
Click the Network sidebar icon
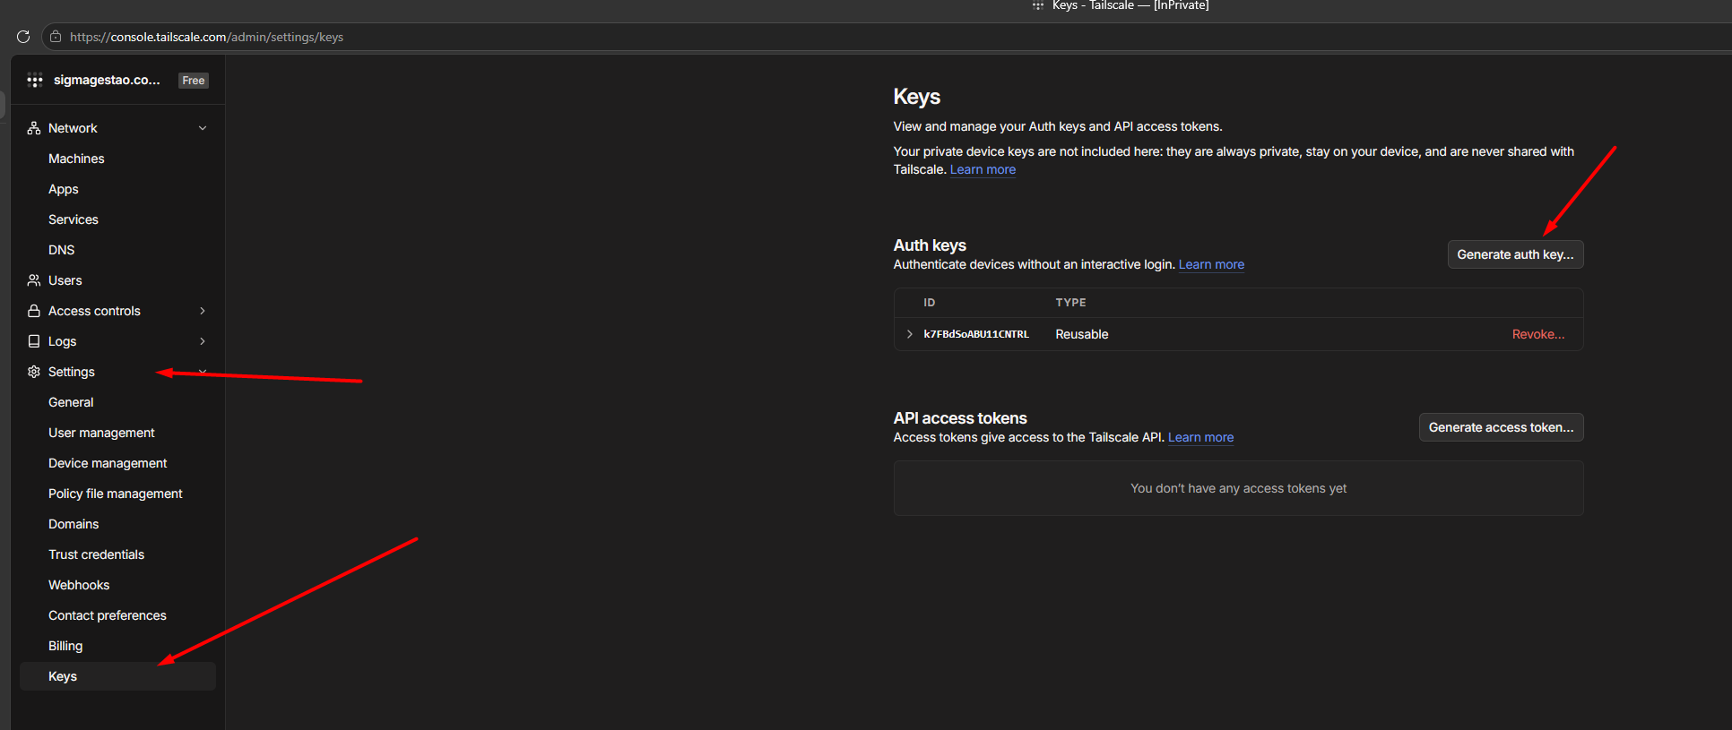[x=34, y=128]
